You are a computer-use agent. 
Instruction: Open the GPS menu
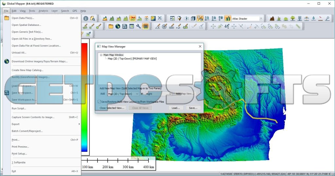[75, 11]
